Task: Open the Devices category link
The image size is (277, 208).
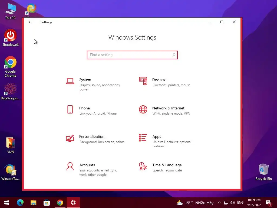Action: [x=159, y=80]
